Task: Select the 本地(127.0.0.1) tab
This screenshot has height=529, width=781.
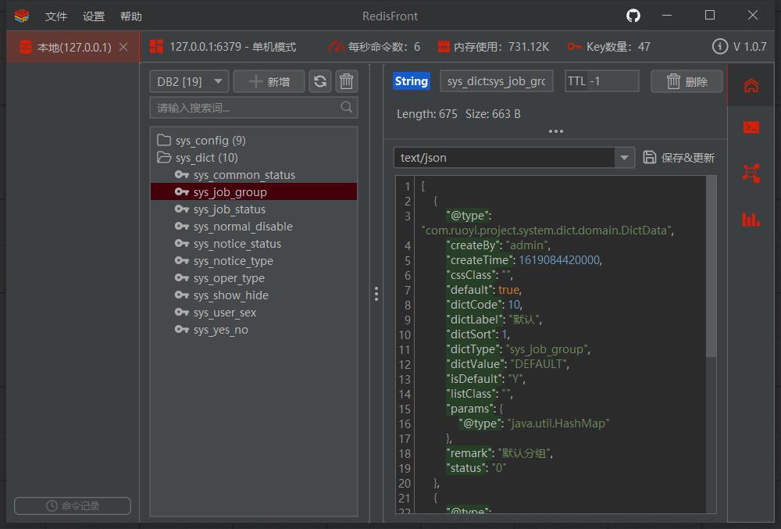Action: (73, 48)
